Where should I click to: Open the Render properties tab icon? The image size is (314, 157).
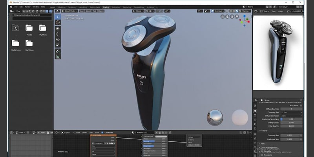(255, 111)
